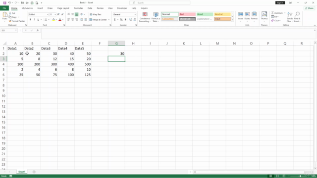Open Format as Table gallery
This screenshot has height=178, width=317.
click(156, 17)
